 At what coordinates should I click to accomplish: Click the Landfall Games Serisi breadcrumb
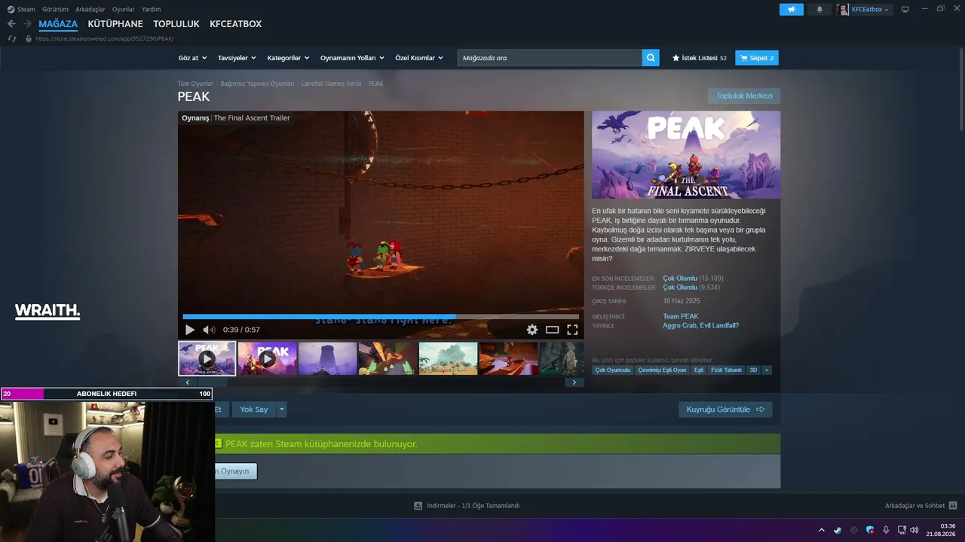pos(331,84)
